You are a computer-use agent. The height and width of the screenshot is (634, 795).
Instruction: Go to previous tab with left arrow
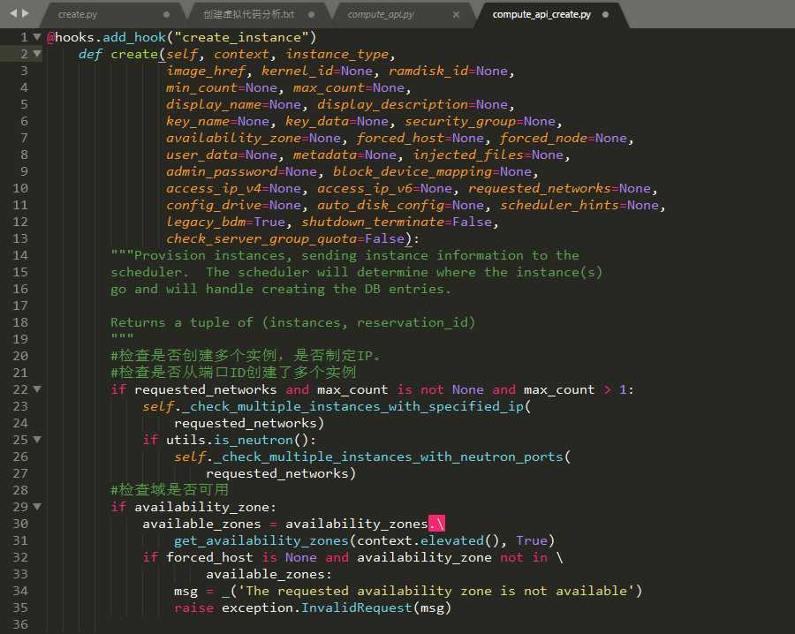[x=13, y=13]
